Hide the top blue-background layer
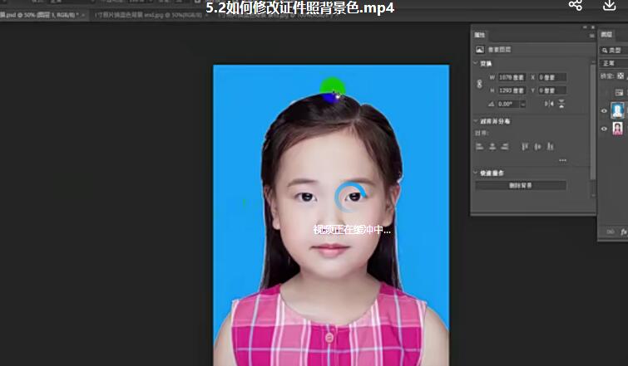 pyautogui.click(x=605, y=110)
